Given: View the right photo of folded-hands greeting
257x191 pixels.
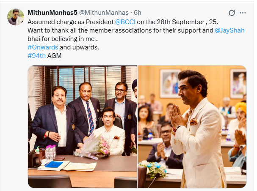Looking at the screenshot, I should coord(192,127).
